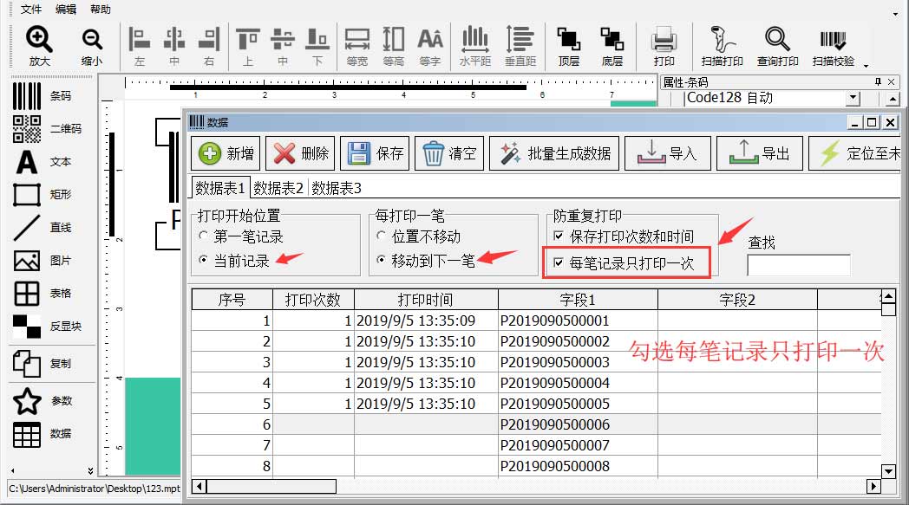
Task: Select the 图片 image tool
Action: tap(27, 261)
